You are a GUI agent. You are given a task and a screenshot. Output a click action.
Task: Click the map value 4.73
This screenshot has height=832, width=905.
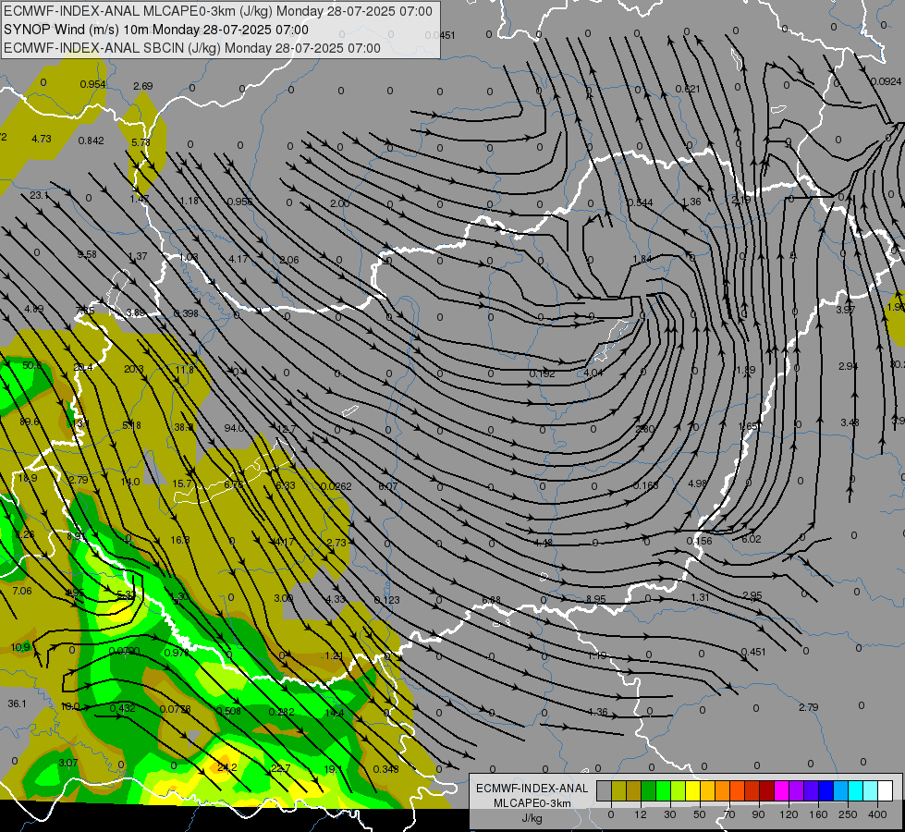[x=42, y=139]
